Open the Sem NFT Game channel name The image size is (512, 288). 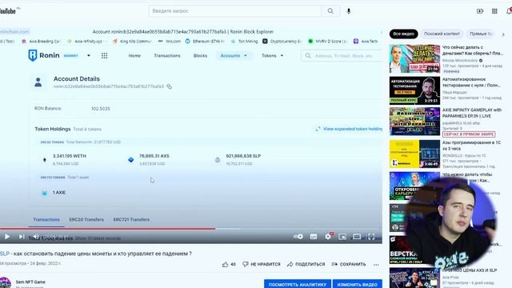pos(30,282)
